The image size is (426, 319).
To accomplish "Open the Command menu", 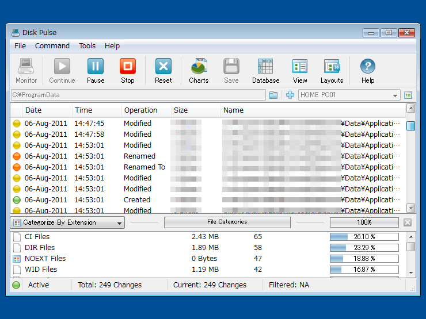I will (x=52, y=46).
